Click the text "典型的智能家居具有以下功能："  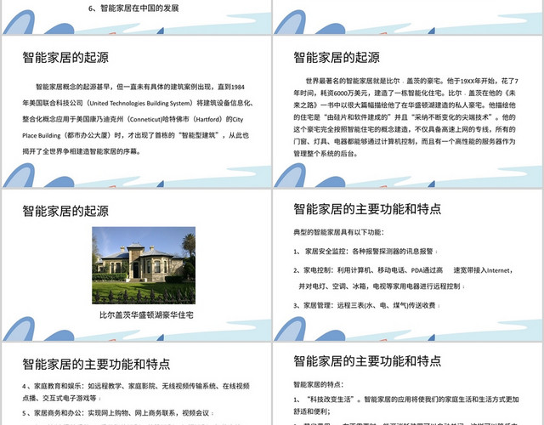point(338,232)
